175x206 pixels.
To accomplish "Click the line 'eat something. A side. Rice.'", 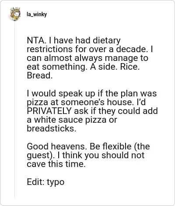I will pyautogui.click(x=83, y=67).
